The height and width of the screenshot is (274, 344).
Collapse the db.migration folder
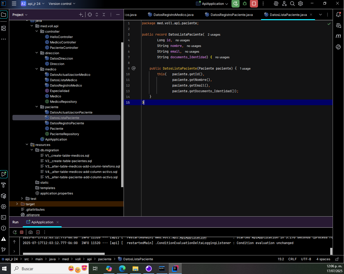pyautogui.click(x=32, y=150)
